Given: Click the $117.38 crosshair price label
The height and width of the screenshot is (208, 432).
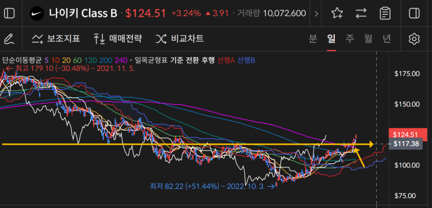Looking at the screenshot, I should coord(406,144).
